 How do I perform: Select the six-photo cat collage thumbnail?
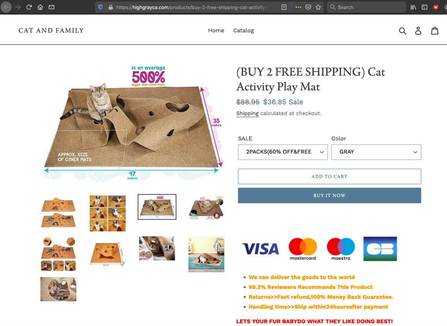pos(107,213)
